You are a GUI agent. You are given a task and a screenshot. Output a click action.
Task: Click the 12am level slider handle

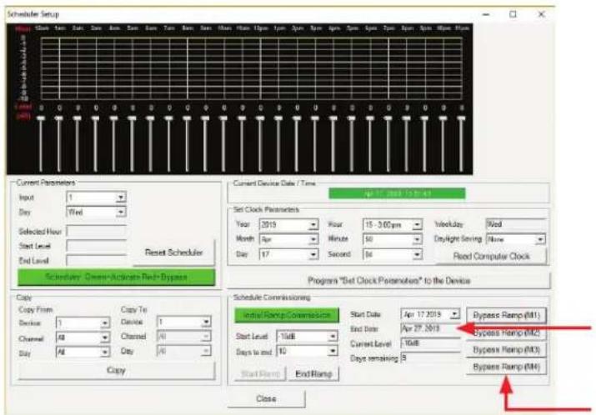(x=41, y=118)
